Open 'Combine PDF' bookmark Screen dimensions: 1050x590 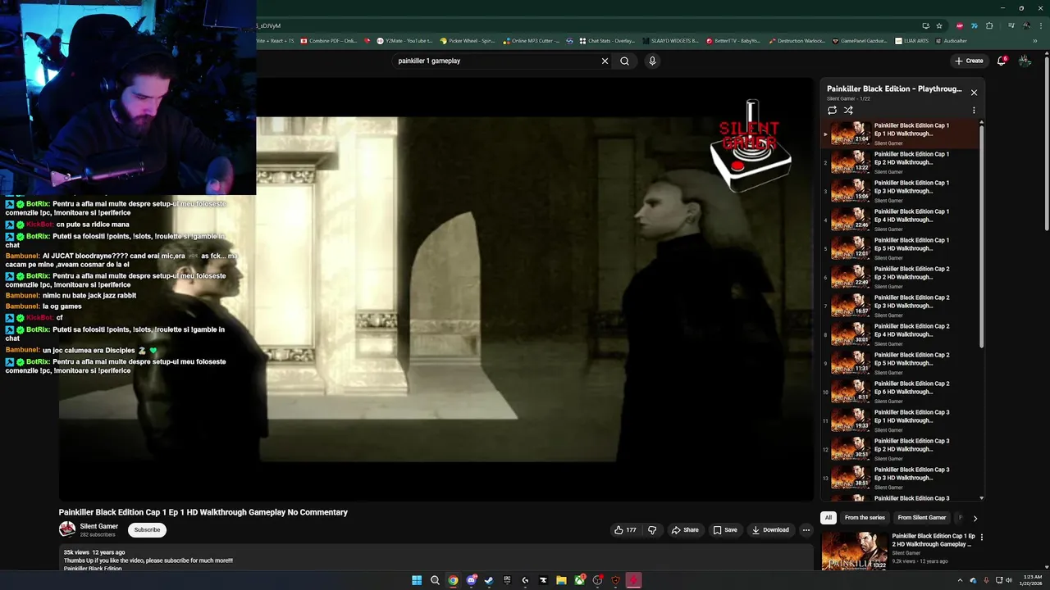(x=328, y=40)
